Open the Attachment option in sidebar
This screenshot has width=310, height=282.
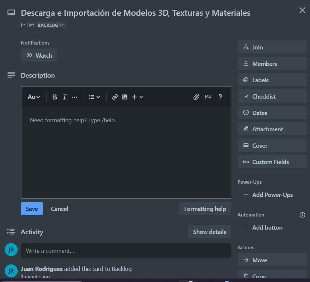[272, 129]
